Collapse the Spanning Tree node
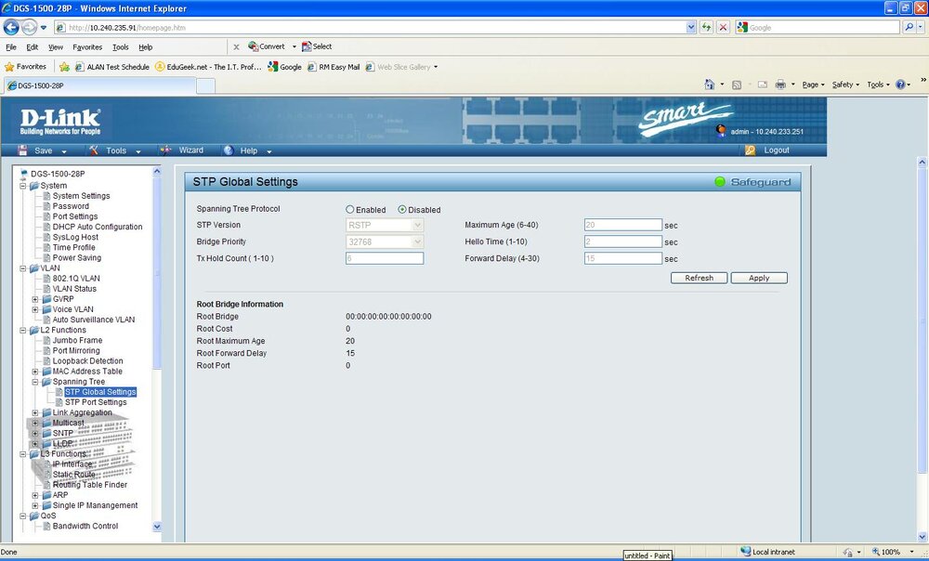 35,382
